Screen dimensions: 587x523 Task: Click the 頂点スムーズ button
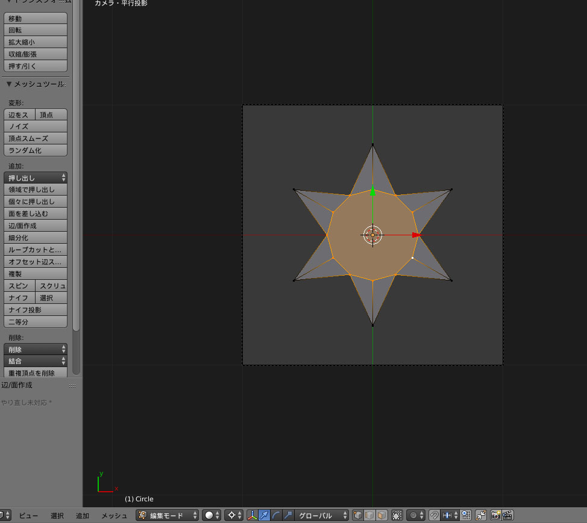[36, 138]
